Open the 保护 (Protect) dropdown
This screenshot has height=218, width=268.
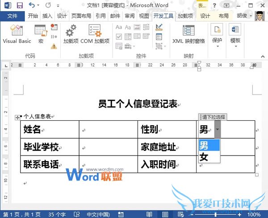(217, 36)
